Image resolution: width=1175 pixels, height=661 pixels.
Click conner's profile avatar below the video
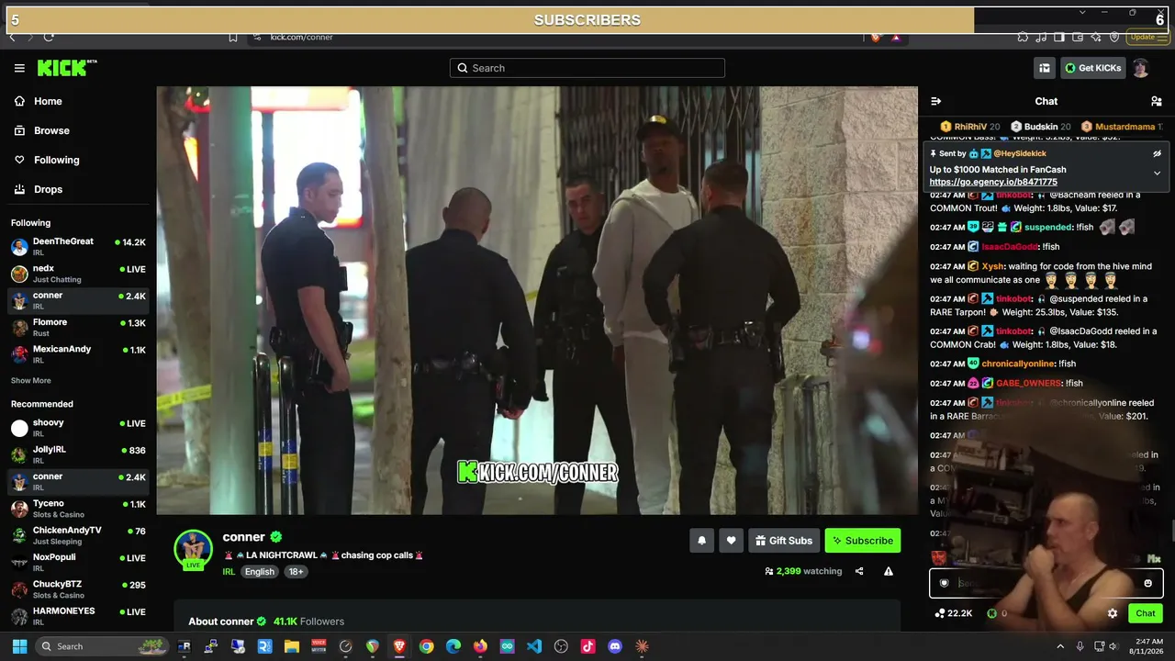tap(193, 549)
